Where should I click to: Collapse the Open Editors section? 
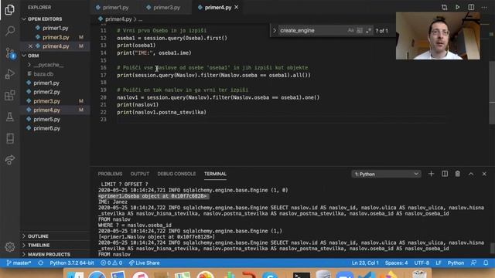(24, 19)
